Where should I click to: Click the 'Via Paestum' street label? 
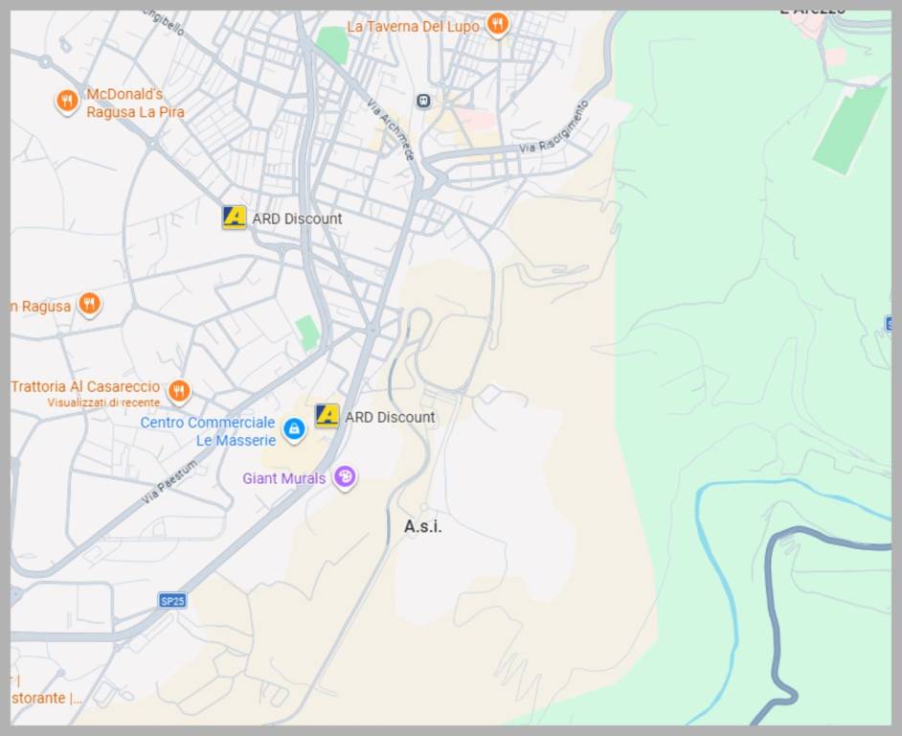pyautogui.click(x=169, y=482)
